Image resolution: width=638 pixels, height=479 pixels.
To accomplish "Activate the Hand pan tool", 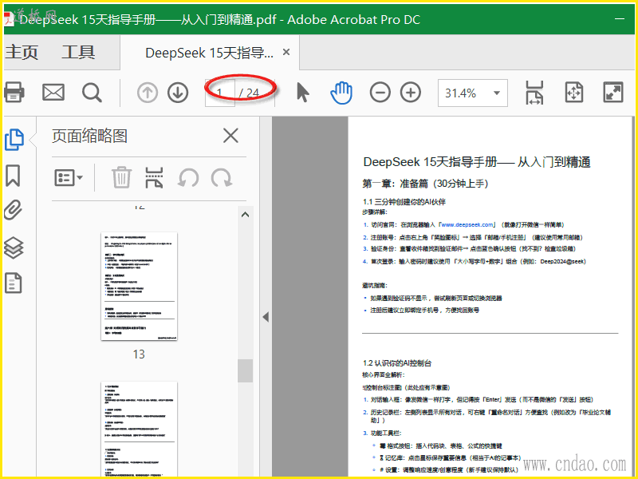I will pyautogui.click(x=341, y=93).
